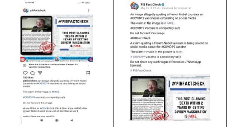227x127 pixels.
Task: Tap the info icon beside COVID-19 Information Center
Action: (x=25, y=66)
